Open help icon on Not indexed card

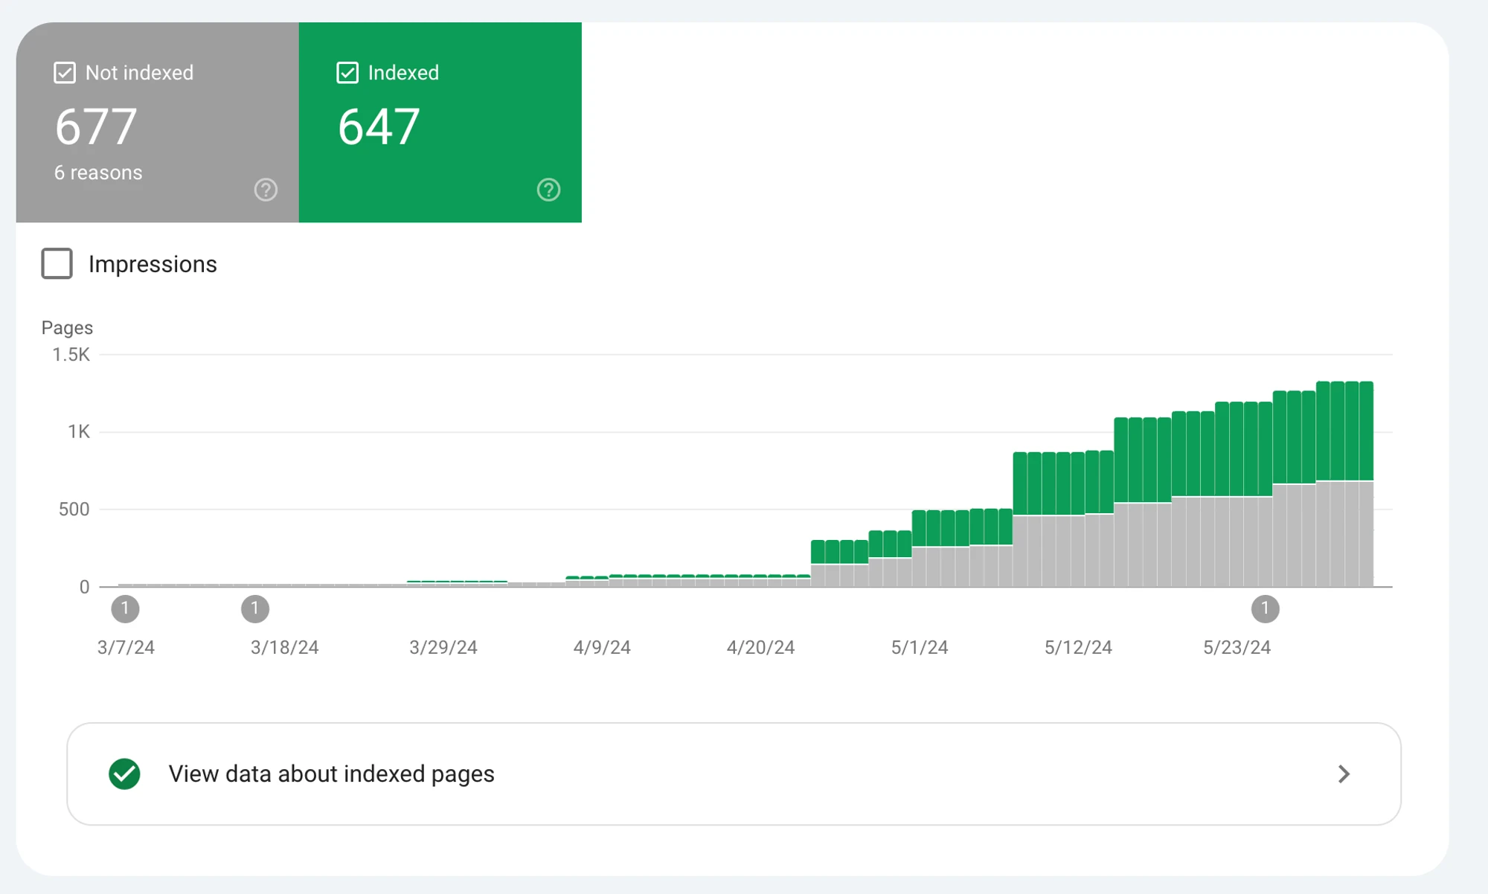point(266,190)
